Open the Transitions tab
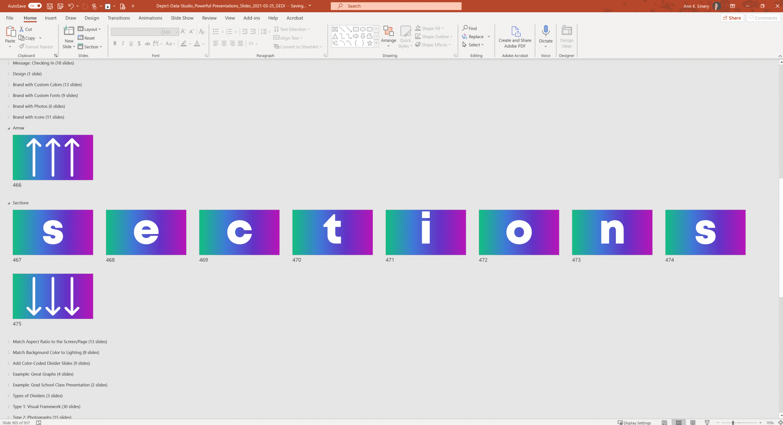783x425 pixels. (119, 18)
